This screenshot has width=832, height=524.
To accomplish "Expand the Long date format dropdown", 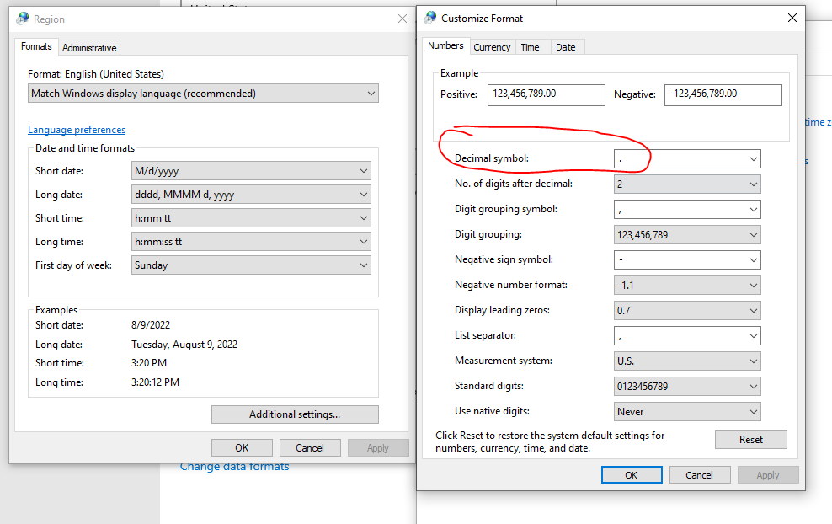I will pyautogui.click(x=251, y=195).
